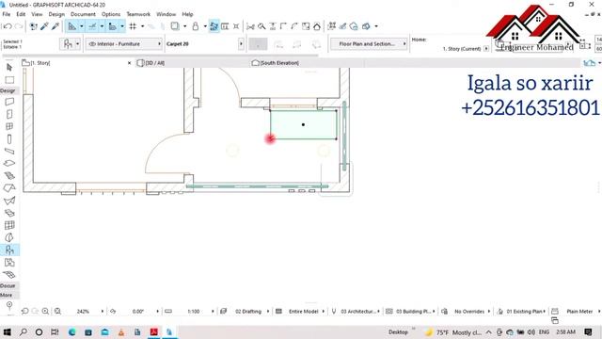Activate the Column tool
The image size is (602, 339).
point(9,139)
